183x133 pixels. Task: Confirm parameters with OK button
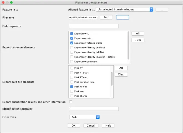pos(73,126)
